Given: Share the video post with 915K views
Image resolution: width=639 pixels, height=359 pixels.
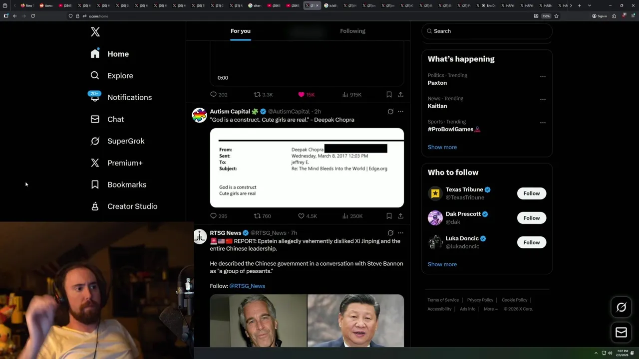Looking at the screenshot, I should (400, 95).
